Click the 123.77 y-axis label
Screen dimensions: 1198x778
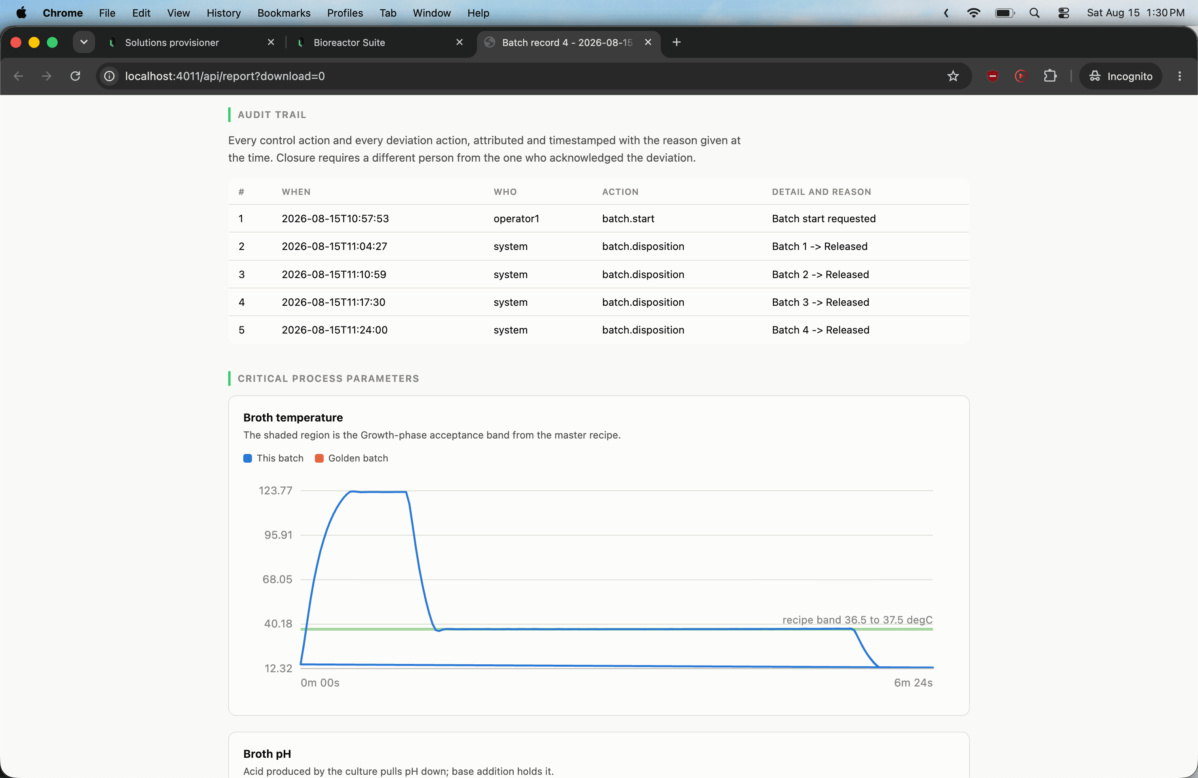point(275,490)
